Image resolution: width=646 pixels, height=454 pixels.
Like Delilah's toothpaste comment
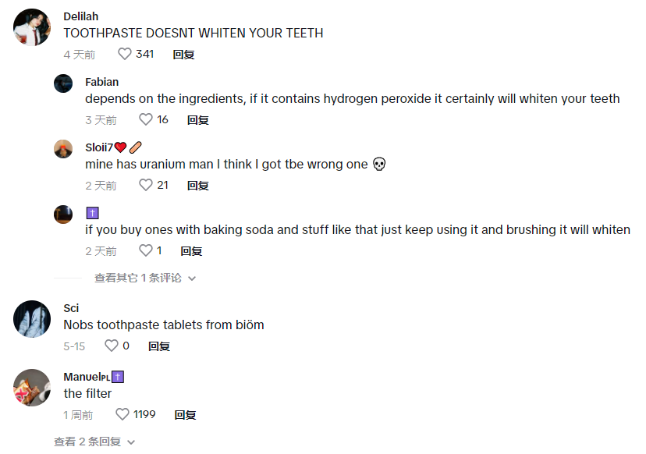coord(125,55)
